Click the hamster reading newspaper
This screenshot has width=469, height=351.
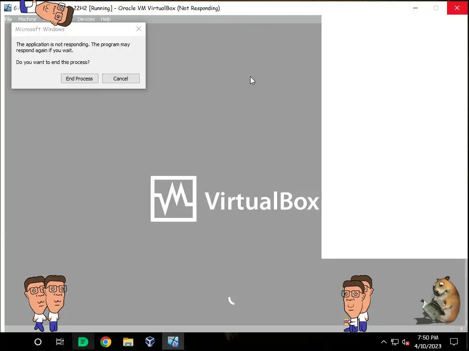coord(440,300)
